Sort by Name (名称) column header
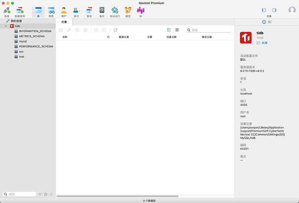Viewport: 299px width, 203px height. point(65,37)
